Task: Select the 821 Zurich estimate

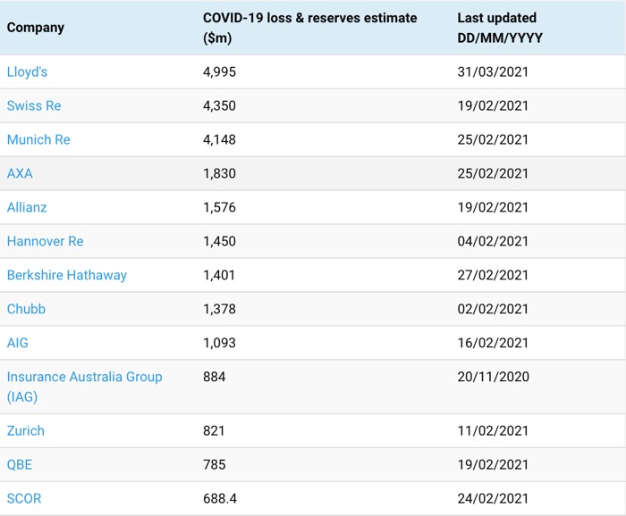Action: click(x=214, y=431)
